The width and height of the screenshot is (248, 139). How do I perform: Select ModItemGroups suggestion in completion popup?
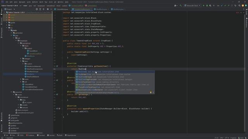click(x=115, y=77)
